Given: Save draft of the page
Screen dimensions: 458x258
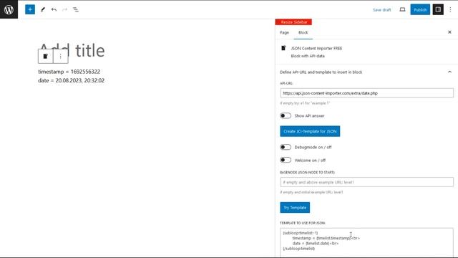Looking at the screenshot, I should point(381,9).
